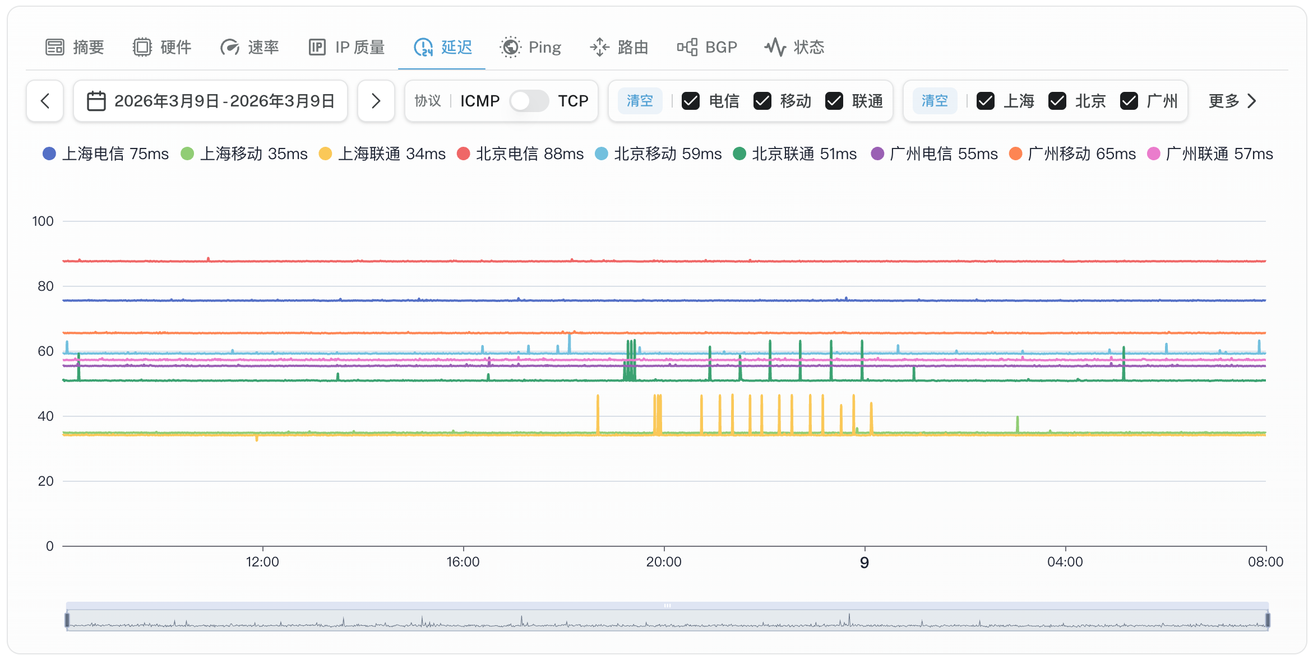
Task: Uncheck the 电信 carrier checkbox
Action: [691, 101]
